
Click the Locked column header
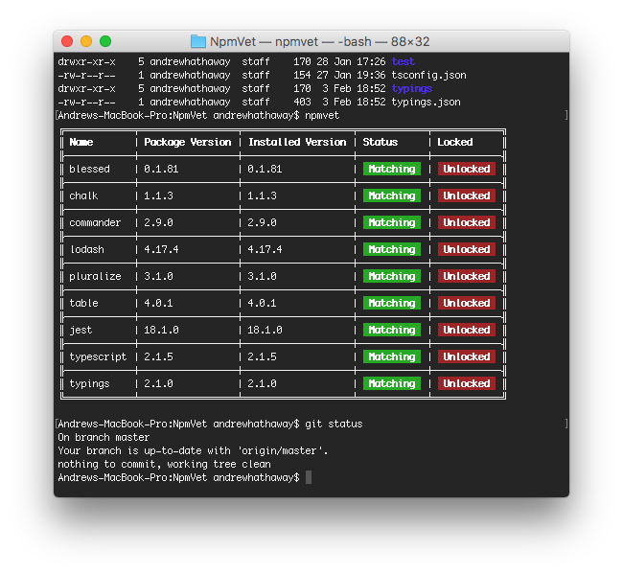(x=455, y=142)
